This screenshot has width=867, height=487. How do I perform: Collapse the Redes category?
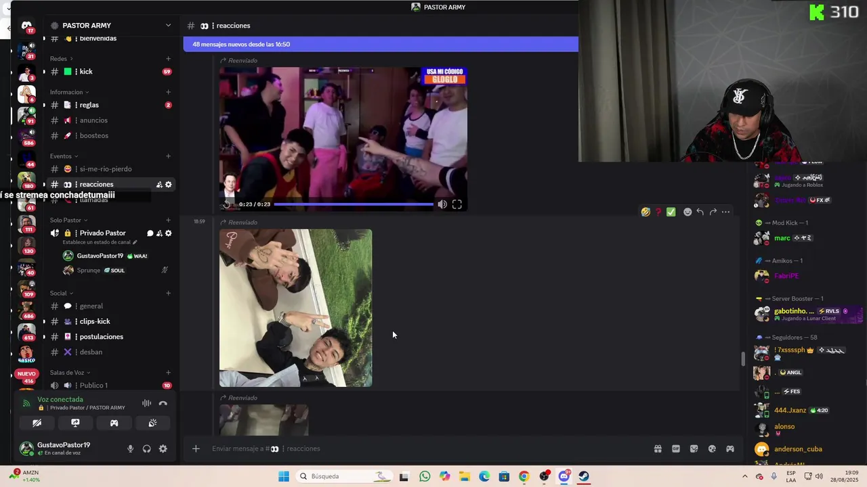tap(61, 59)
